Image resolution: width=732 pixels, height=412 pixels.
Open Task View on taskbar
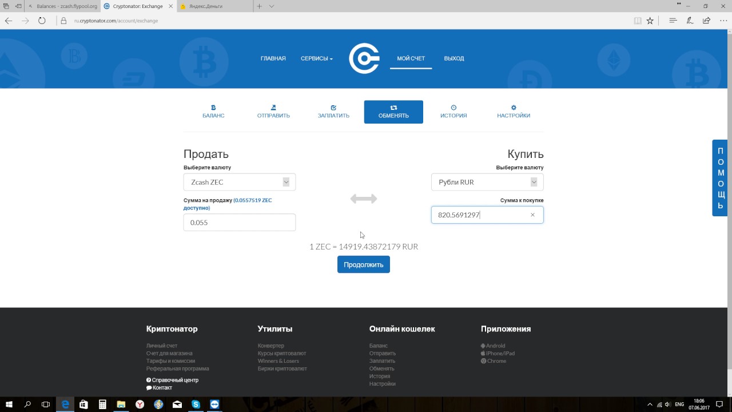(46, 404)
